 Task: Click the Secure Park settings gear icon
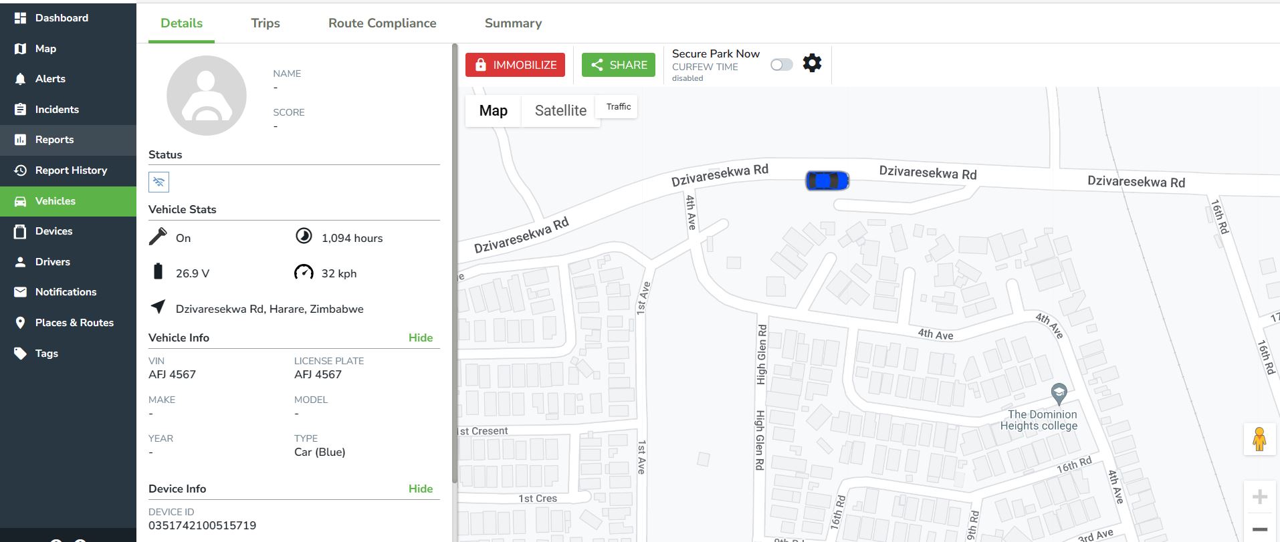pyautogui.click(x=812, y=64)
